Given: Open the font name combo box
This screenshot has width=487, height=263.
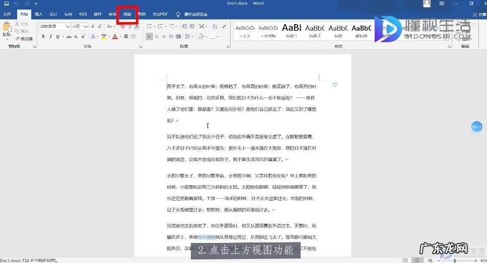Looking at the screenshot, I should pyautogui.click(x=55, y=26).
